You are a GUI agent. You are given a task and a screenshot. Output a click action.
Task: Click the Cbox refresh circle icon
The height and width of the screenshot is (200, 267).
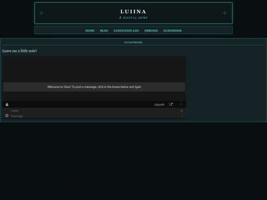181,104
